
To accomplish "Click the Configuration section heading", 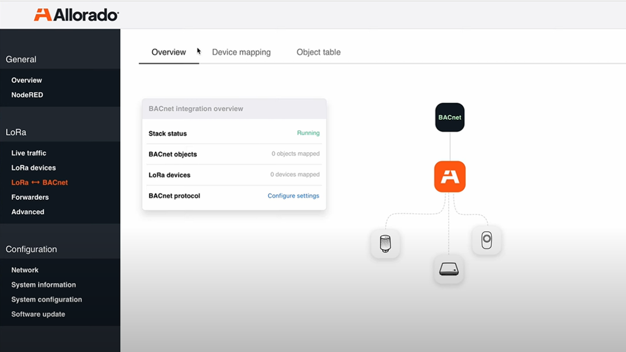I will pos(31,249).
